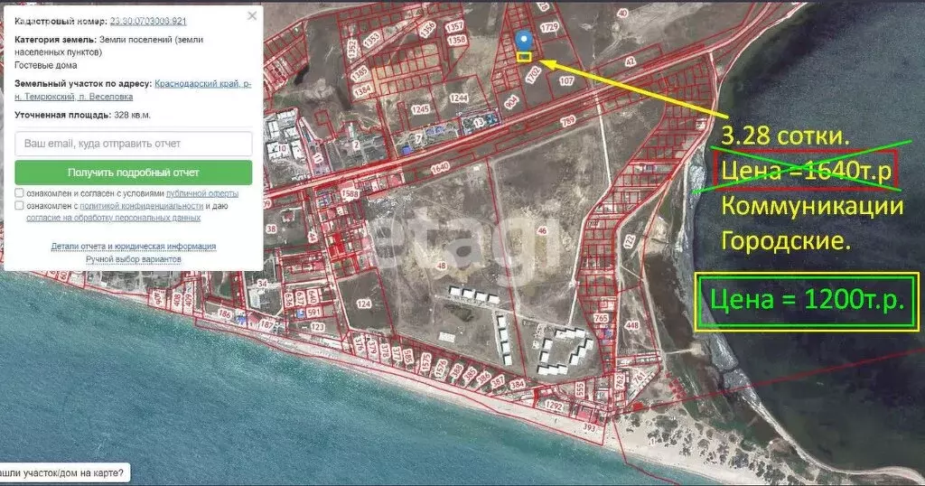Select parcel labeled 1358 on map
This screenshot has width=925, height=486.
pos(456,40)
